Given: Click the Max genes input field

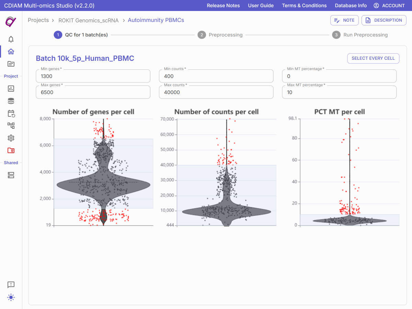Looking at the screenshot, I should click(93, 92).
